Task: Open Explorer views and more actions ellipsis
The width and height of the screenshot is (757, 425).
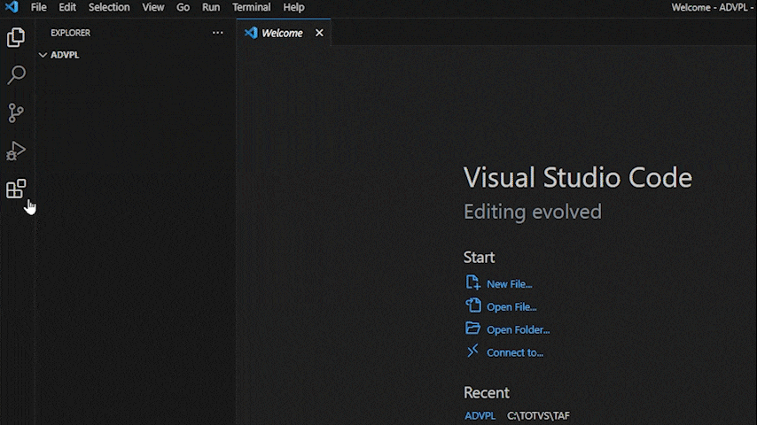Action: click(218, 33)
